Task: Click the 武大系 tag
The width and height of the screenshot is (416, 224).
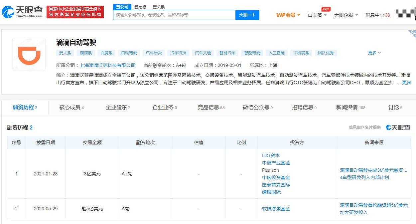Action: 65,53
